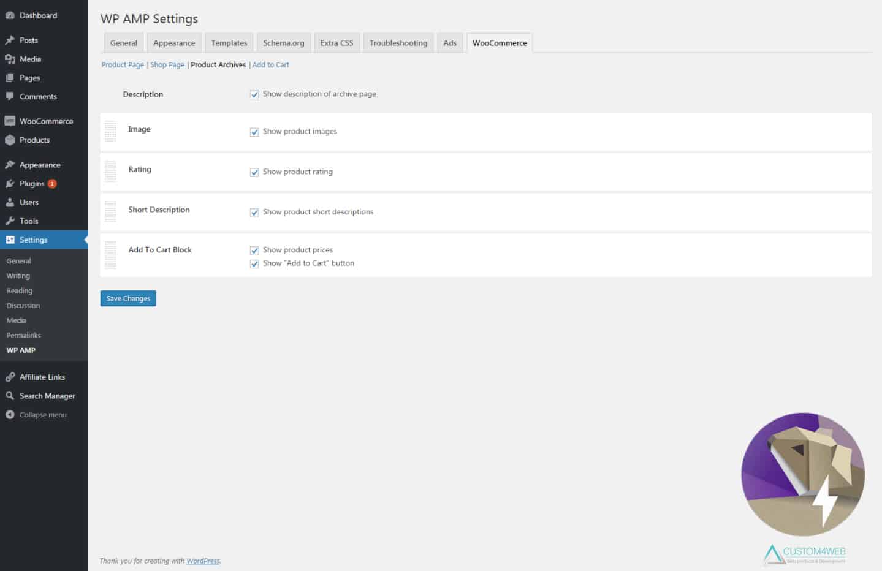Open the Shop Page sub-section

click(x=167, y=64)
